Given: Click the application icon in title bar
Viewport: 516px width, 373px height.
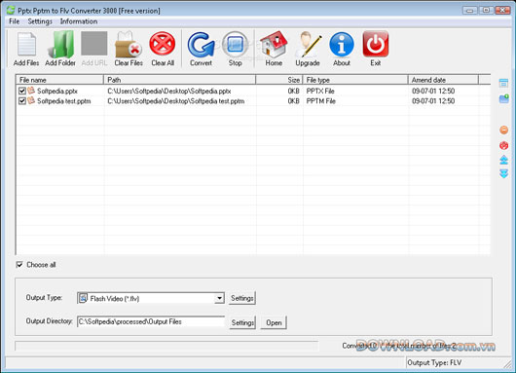Looking at the screenshot, I should coord(11,10).
